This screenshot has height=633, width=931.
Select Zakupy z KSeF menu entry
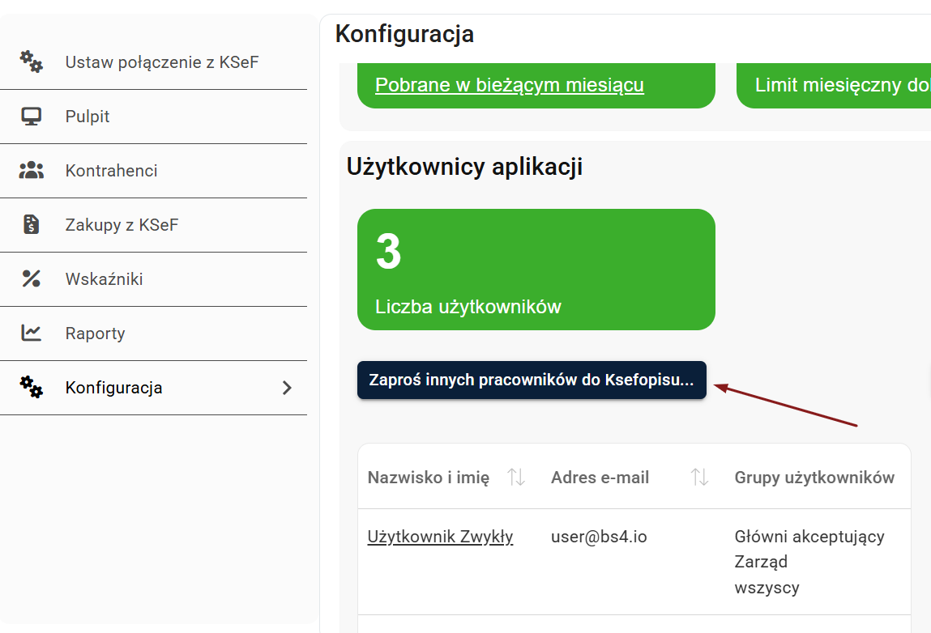coord(122,225)
